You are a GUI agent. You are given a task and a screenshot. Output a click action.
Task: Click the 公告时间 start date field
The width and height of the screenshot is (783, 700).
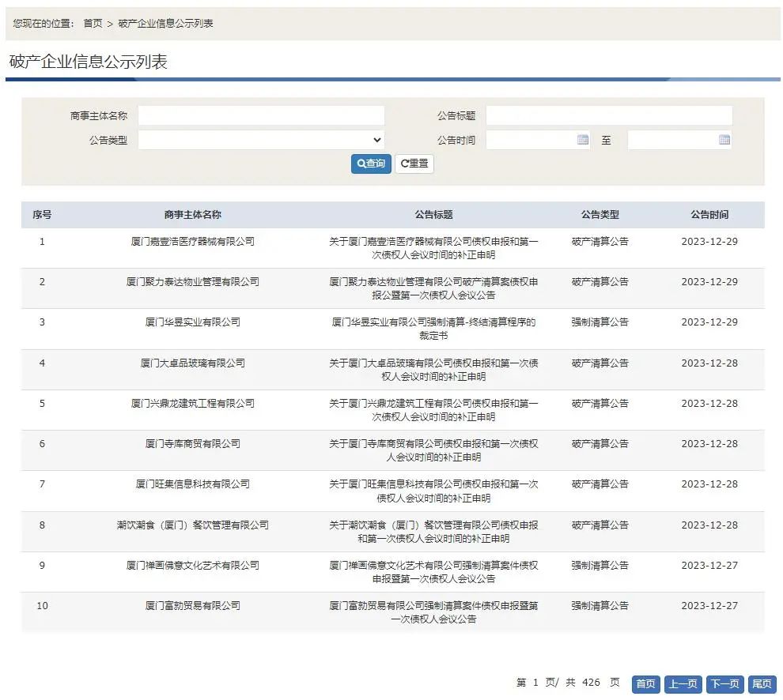538,140
